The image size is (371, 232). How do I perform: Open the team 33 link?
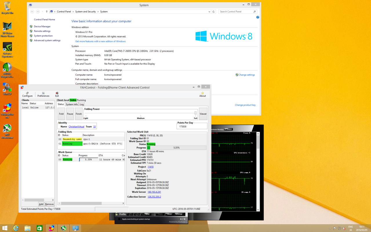click(94, 127)
